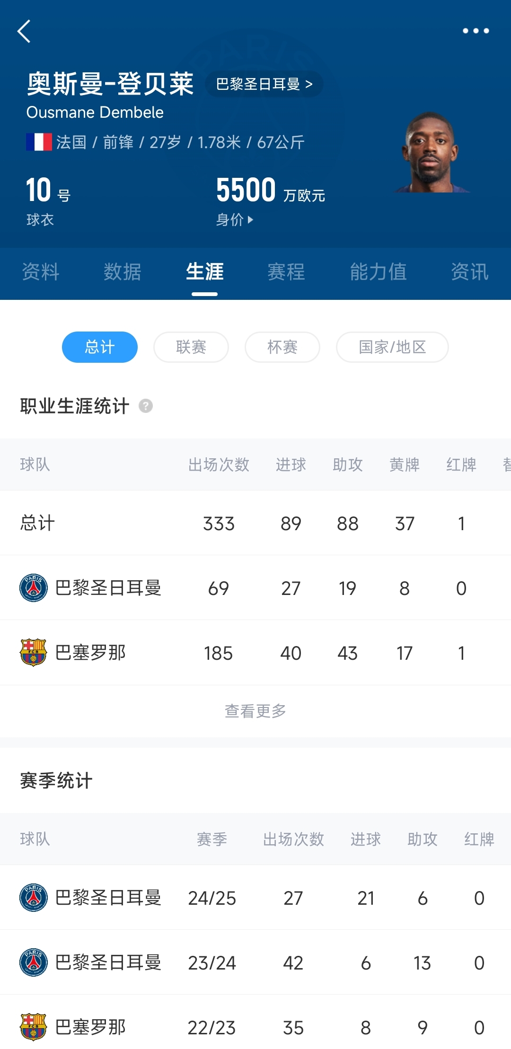
Task: Tap the back arrow icon
Action: (x=24, y=31)
